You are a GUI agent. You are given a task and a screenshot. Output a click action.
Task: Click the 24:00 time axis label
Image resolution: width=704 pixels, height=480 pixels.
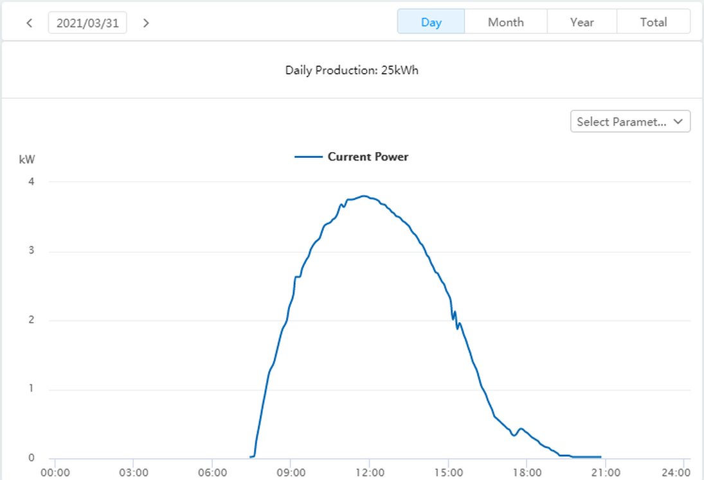[x=675, y=473]
